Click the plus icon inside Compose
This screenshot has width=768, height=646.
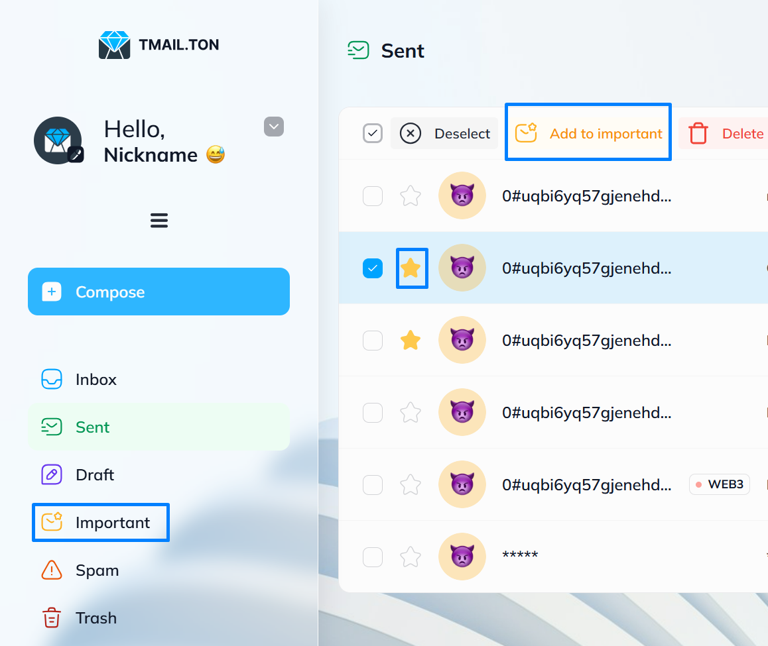pos(52,292)
